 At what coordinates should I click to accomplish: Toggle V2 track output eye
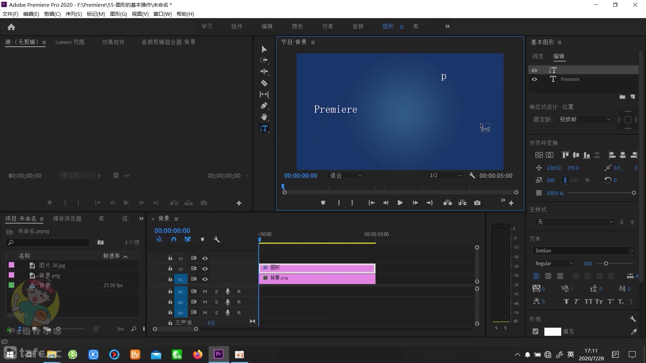tap(205, 269)
